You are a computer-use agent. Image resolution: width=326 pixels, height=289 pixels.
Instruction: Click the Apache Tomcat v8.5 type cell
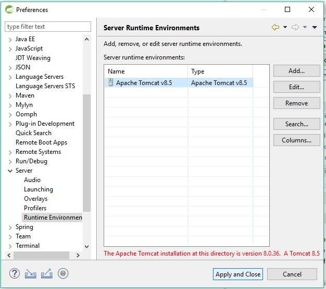coord(220,82)
